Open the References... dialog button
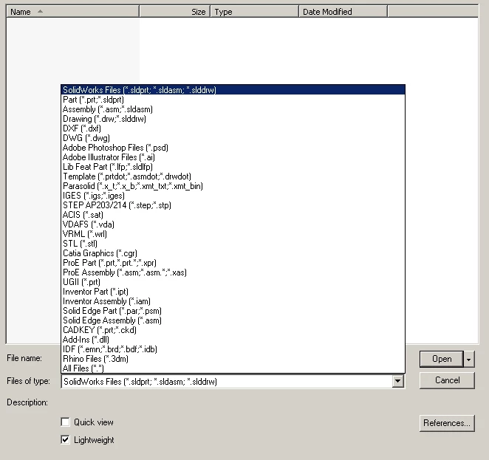 tap(447, 423)
